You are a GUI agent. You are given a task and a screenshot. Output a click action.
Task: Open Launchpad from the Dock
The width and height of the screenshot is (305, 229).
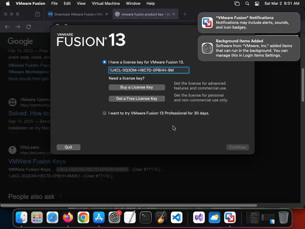point(37,217)
